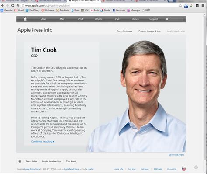
Task: Open the Apple Online Store footer link
Action: pyautogui.click(x=32, y=169)
